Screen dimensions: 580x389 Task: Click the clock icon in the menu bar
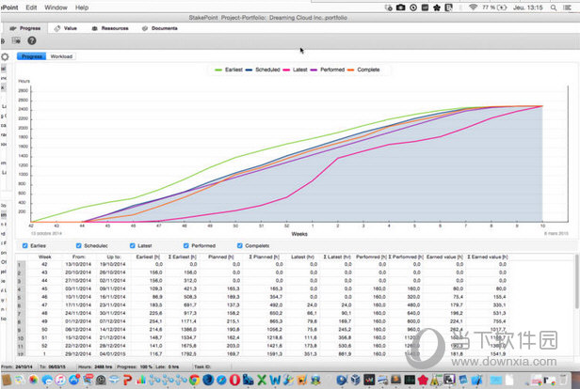(413, 8)
